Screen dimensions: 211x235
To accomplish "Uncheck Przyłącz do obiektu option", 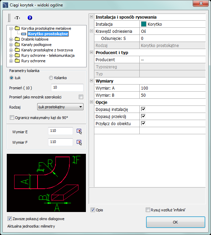I will 143,123.
